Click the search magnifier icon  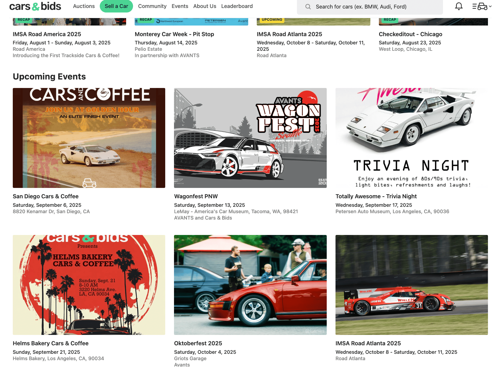point(308,7)
